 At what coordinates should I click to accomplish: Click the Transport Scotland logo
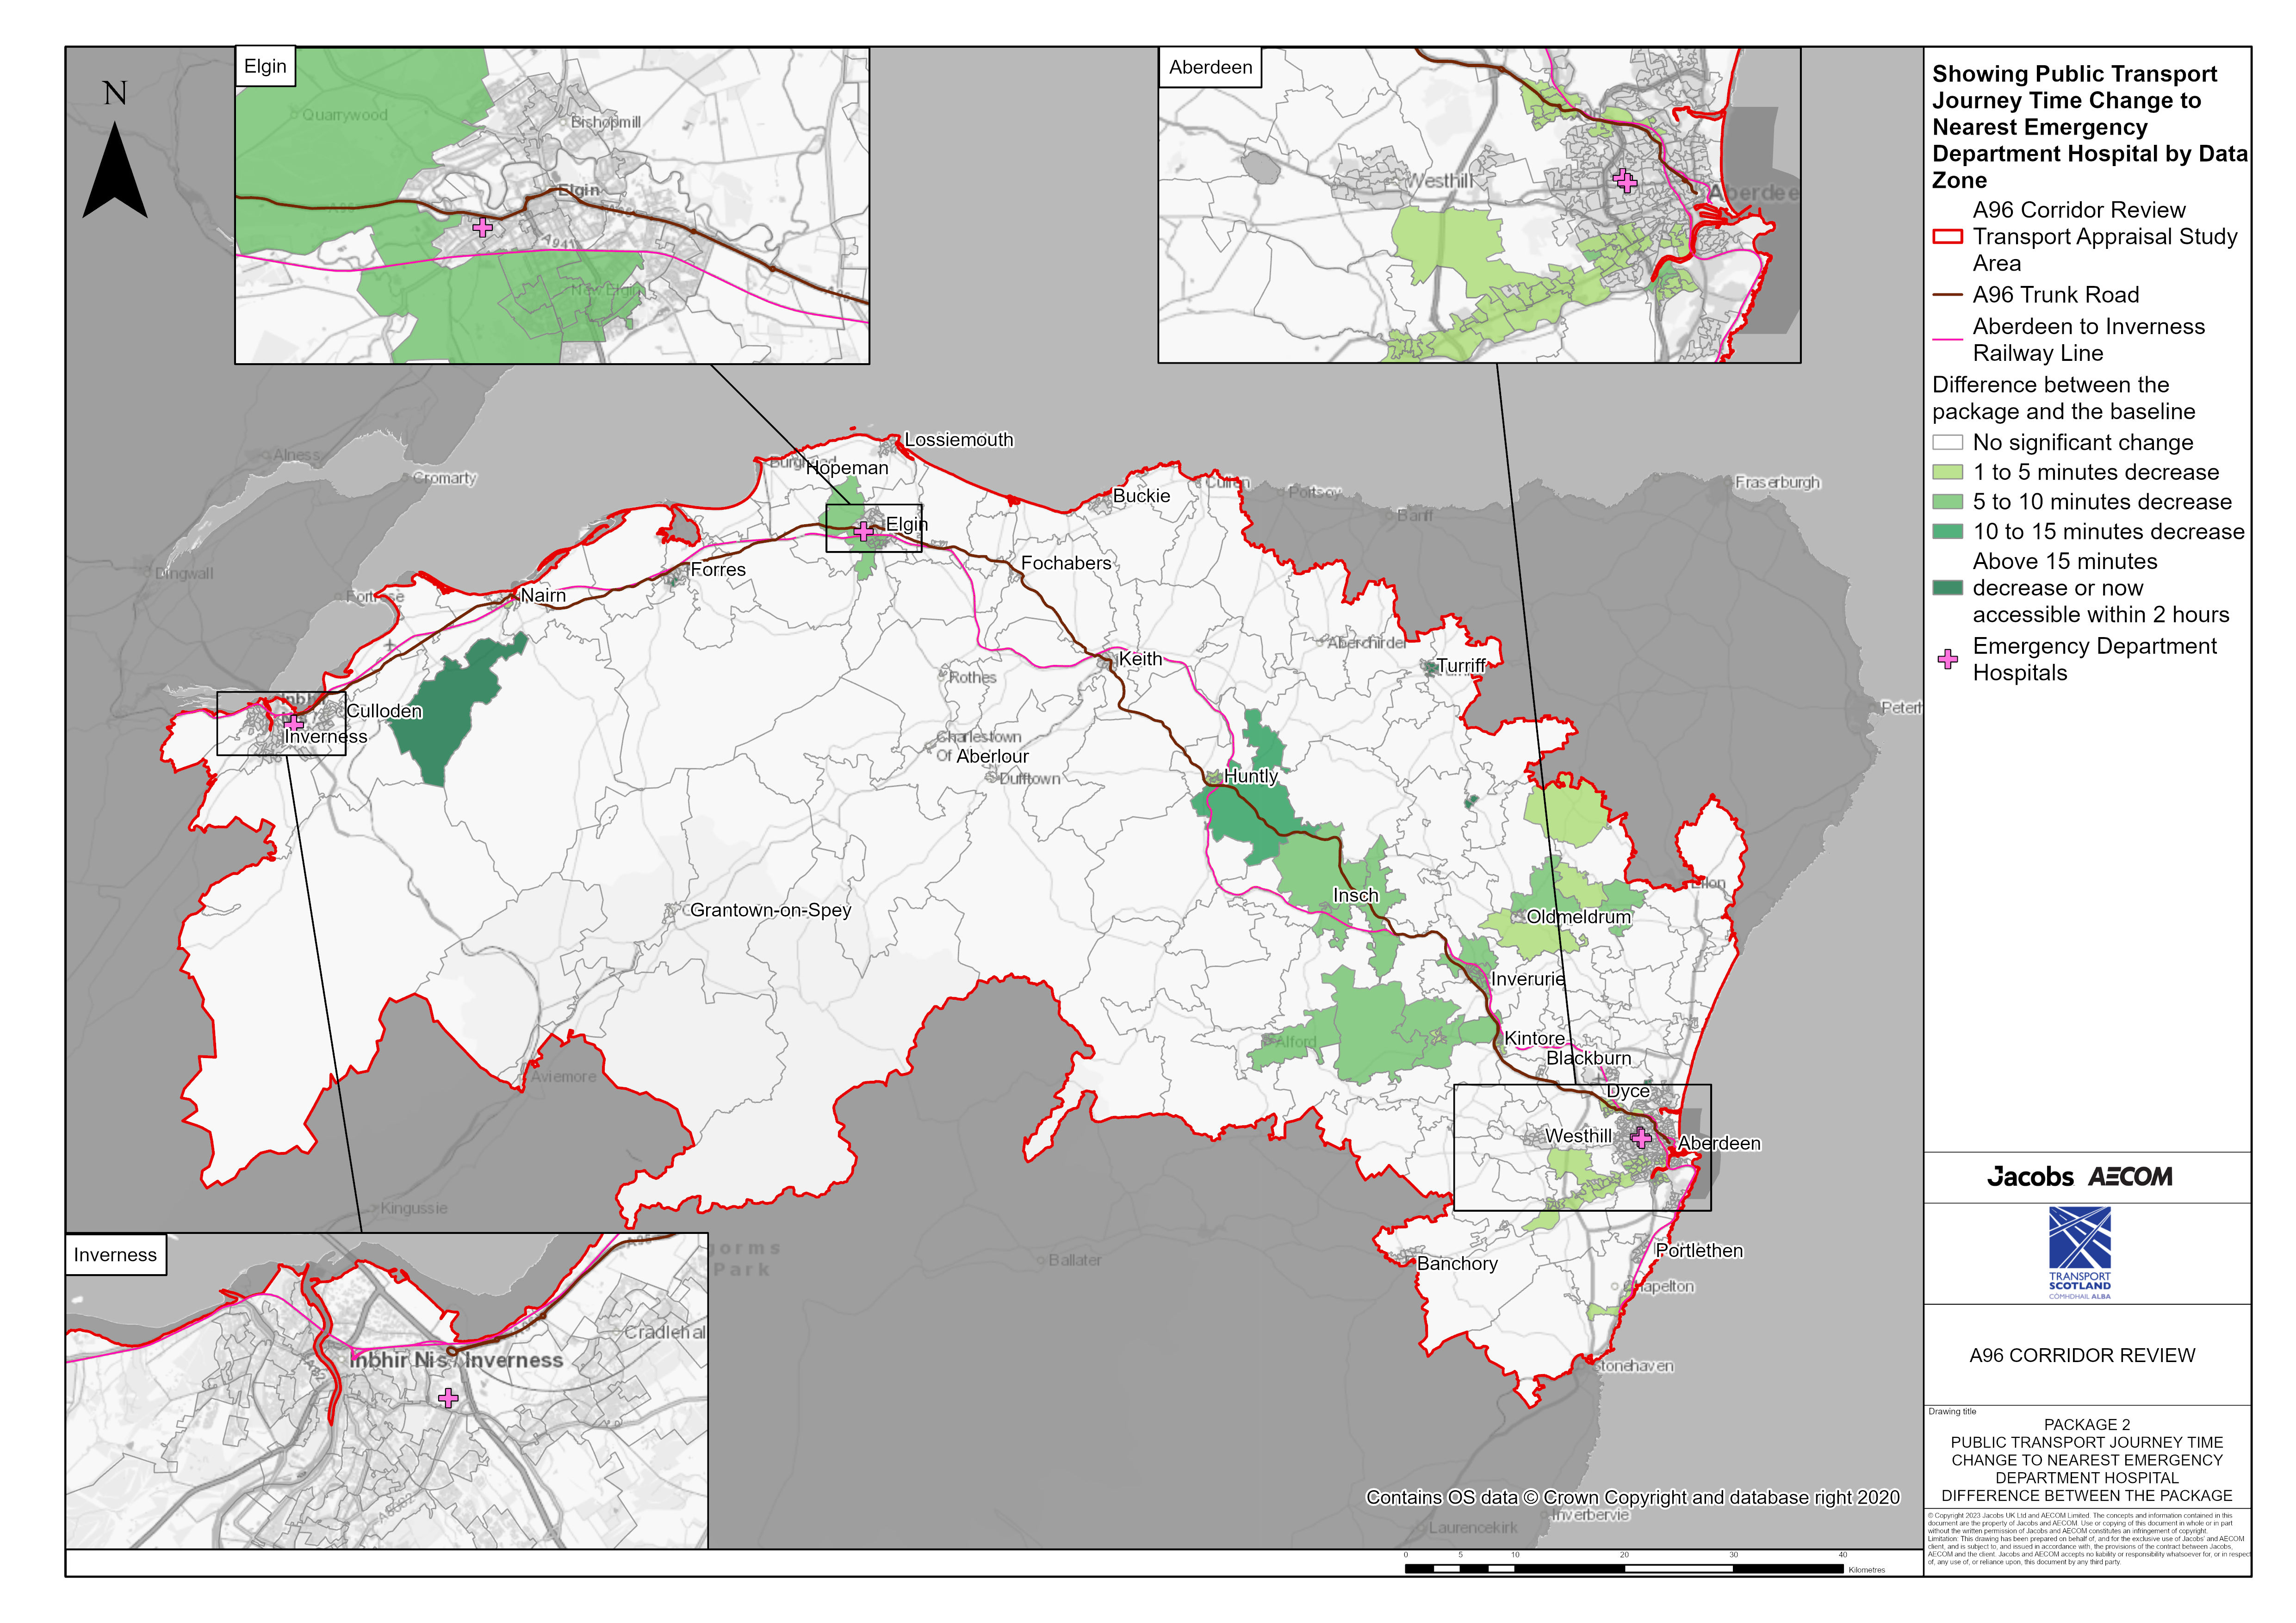pyautogui.click(x=2080, y=1252)
